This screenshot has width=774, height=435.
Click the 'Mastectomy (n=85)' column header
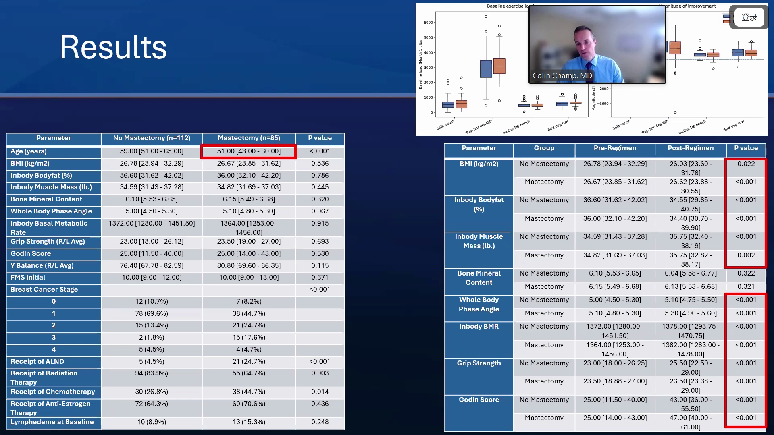coord(249,138)
